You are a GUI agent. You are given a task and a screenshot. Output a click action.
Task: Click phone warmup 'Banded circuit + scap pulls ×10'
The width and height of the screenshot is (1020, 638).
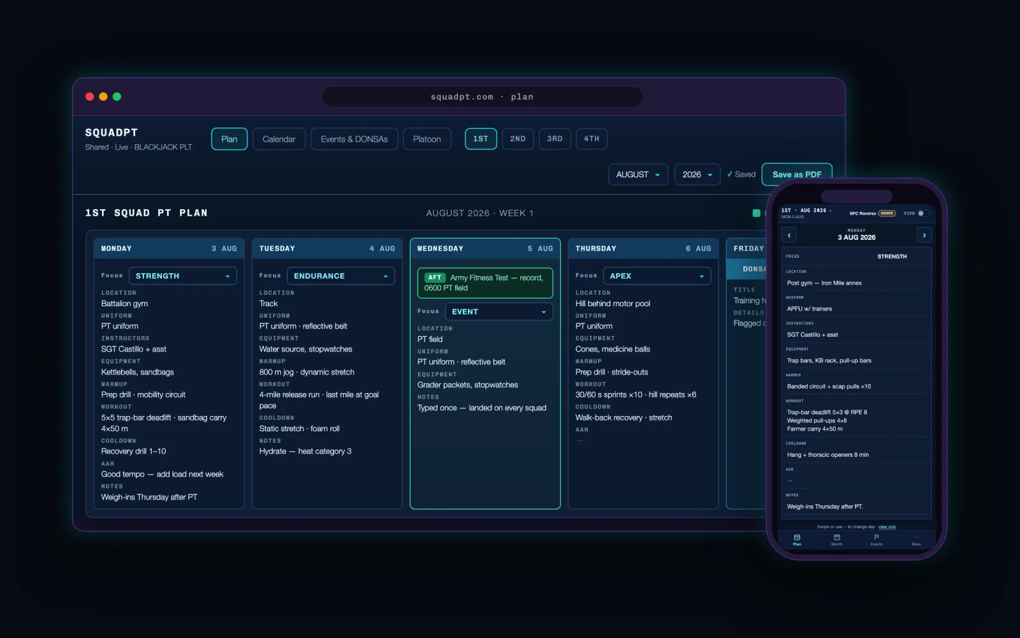tap(829, 387)
